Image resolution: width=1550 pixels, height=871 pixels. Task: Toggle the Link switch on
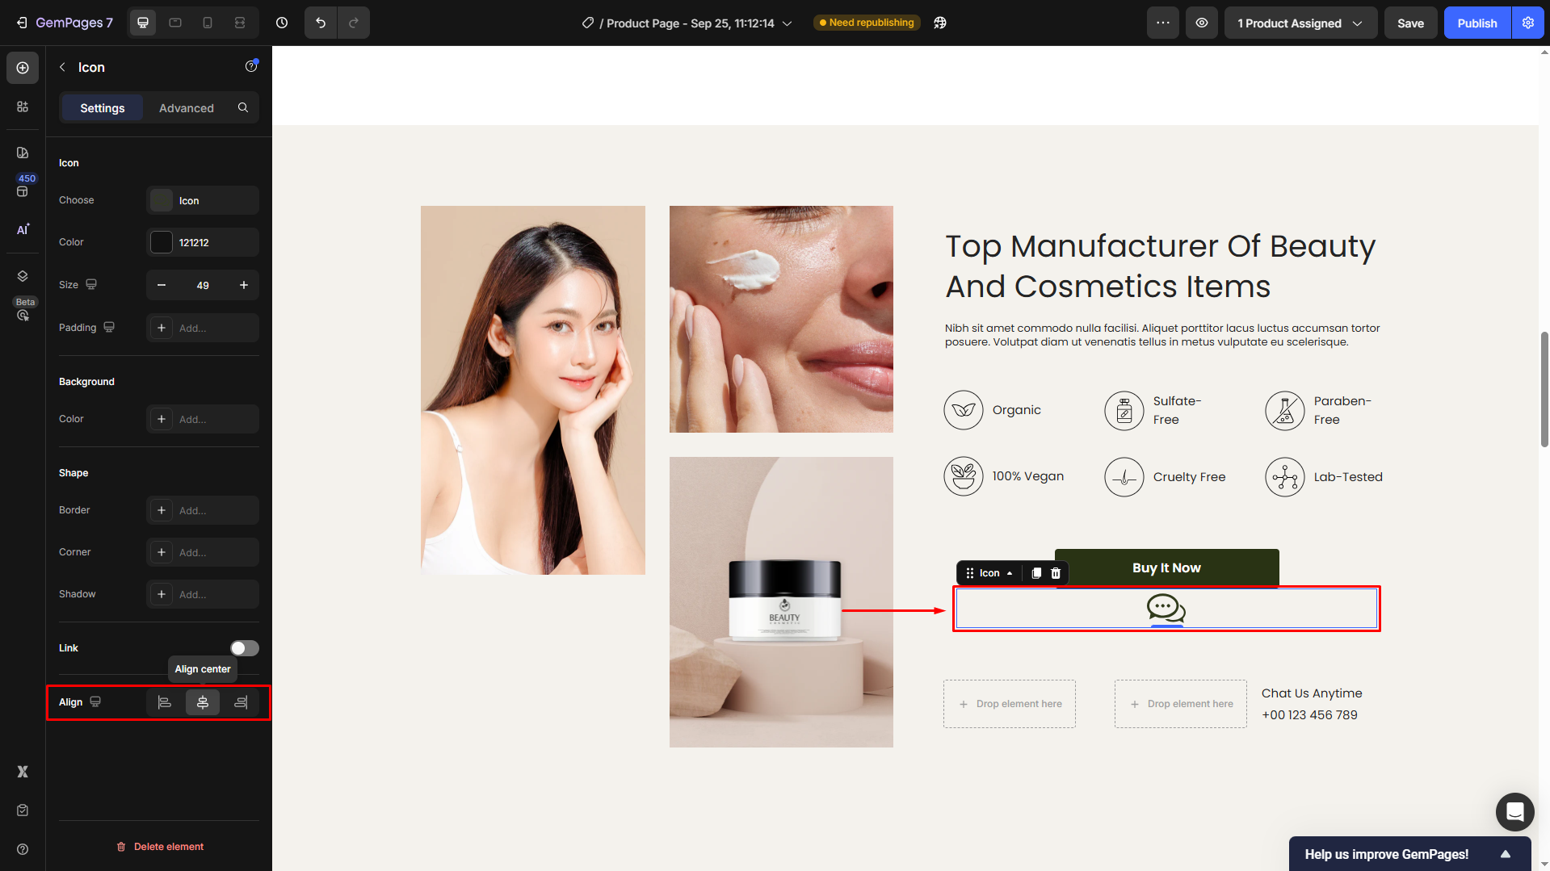coord(244,648)
